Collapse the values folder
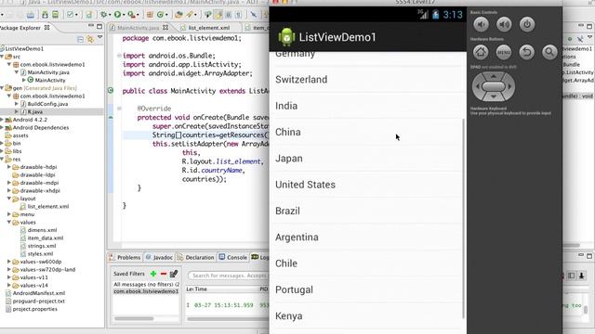The image size is (595, 334). 8,223
